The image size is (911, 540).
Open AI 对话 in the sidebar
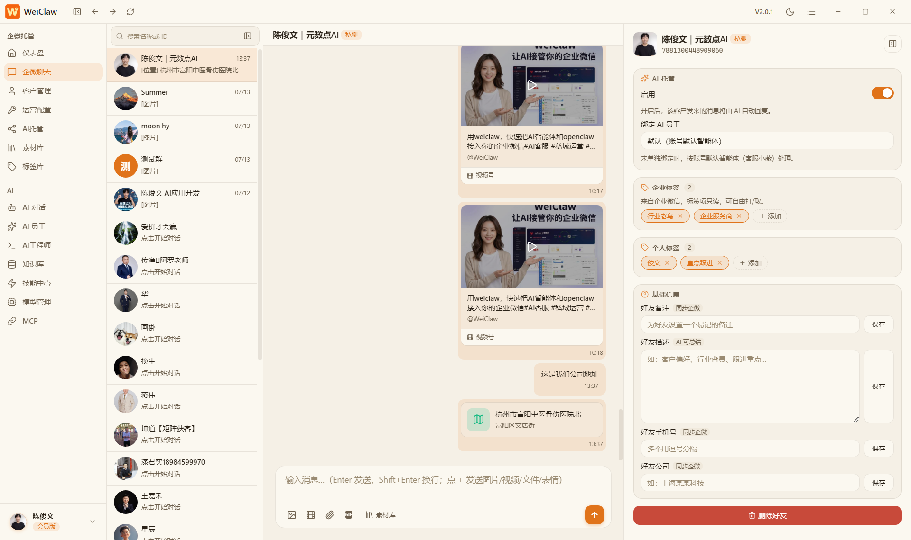click(x=53, y=207)
